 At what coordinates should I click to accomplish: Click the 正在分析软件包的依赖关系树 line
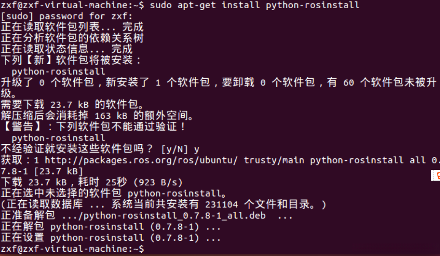72,38
